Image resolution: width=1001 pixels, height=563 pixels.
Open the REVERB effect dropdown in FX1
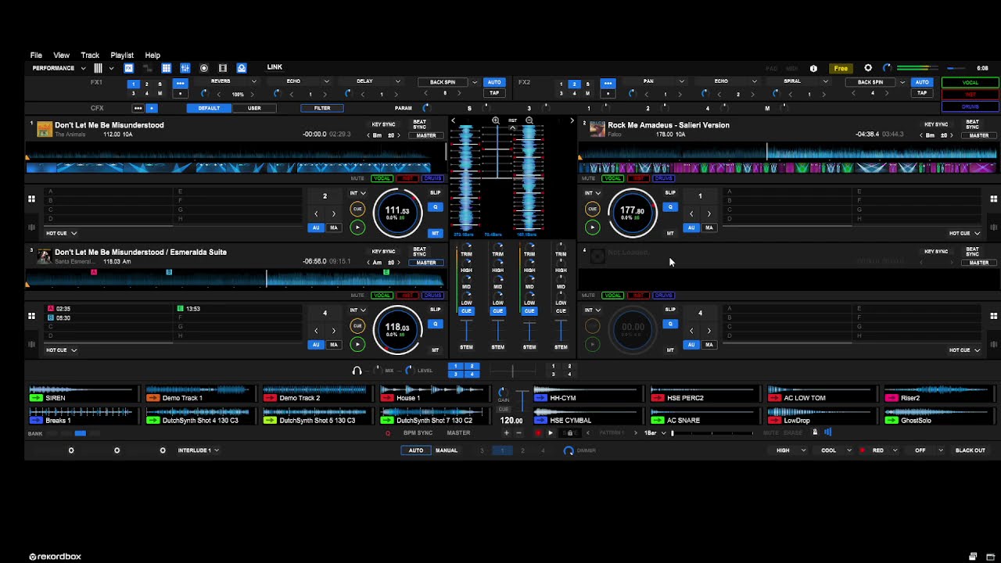click(253, 81)
